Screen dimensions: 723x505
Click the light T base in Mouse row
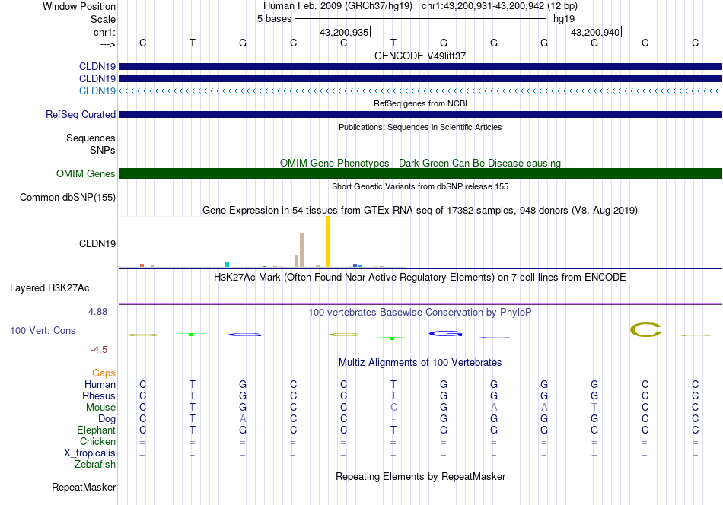coord(594,408)
